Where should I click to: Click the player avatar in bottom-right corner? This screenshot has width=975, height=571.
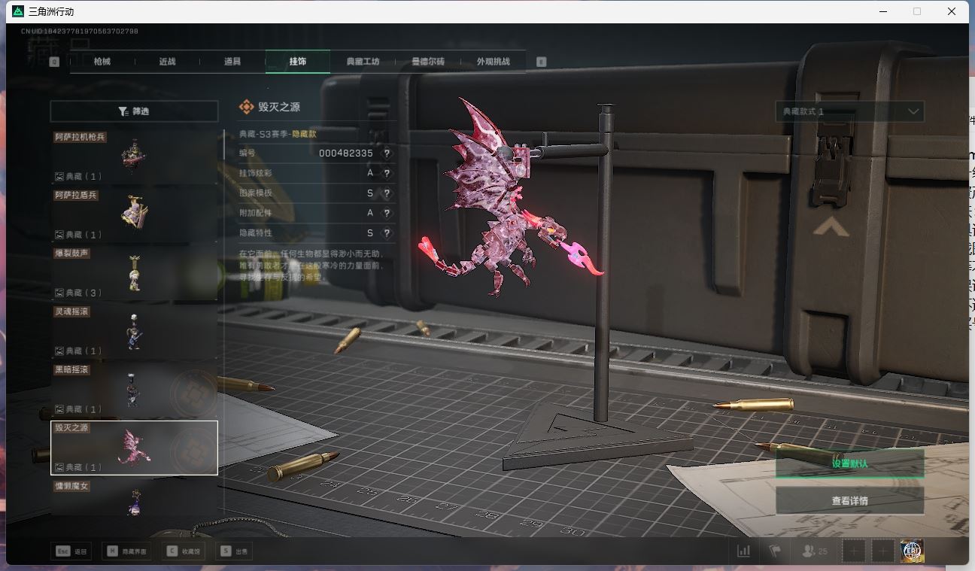[912, 551]
